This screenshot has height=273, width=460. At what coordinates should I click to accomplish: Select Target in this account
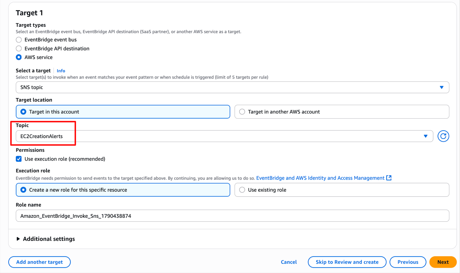24,112
